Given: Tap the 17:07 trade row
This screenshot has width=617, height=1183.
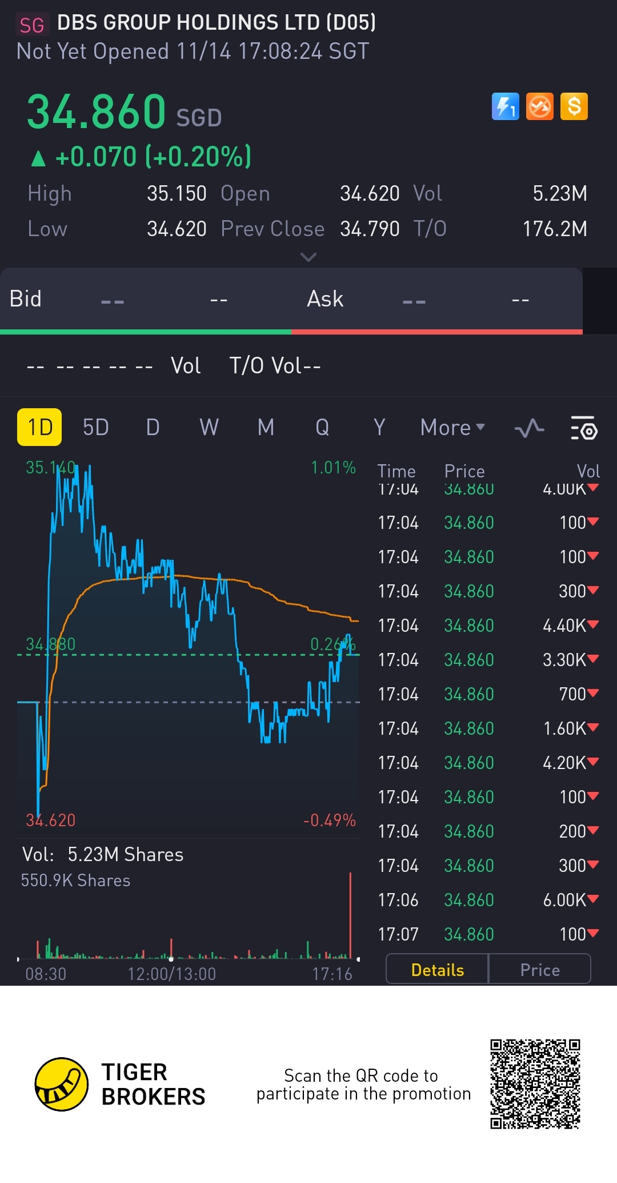Looking at the screenshot, I should [x=488, y=934].
